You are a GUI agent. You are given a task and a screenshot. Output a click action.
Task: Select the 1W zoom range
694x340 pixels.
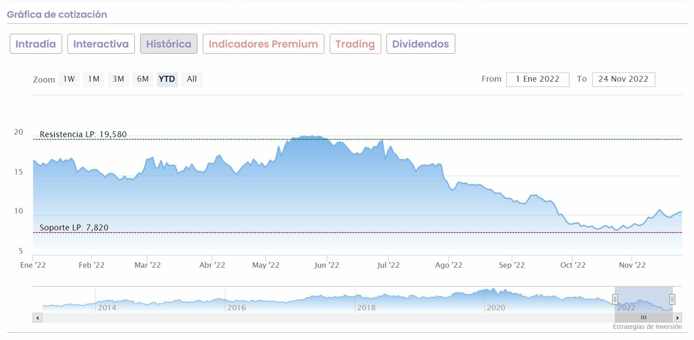point(69,79)
